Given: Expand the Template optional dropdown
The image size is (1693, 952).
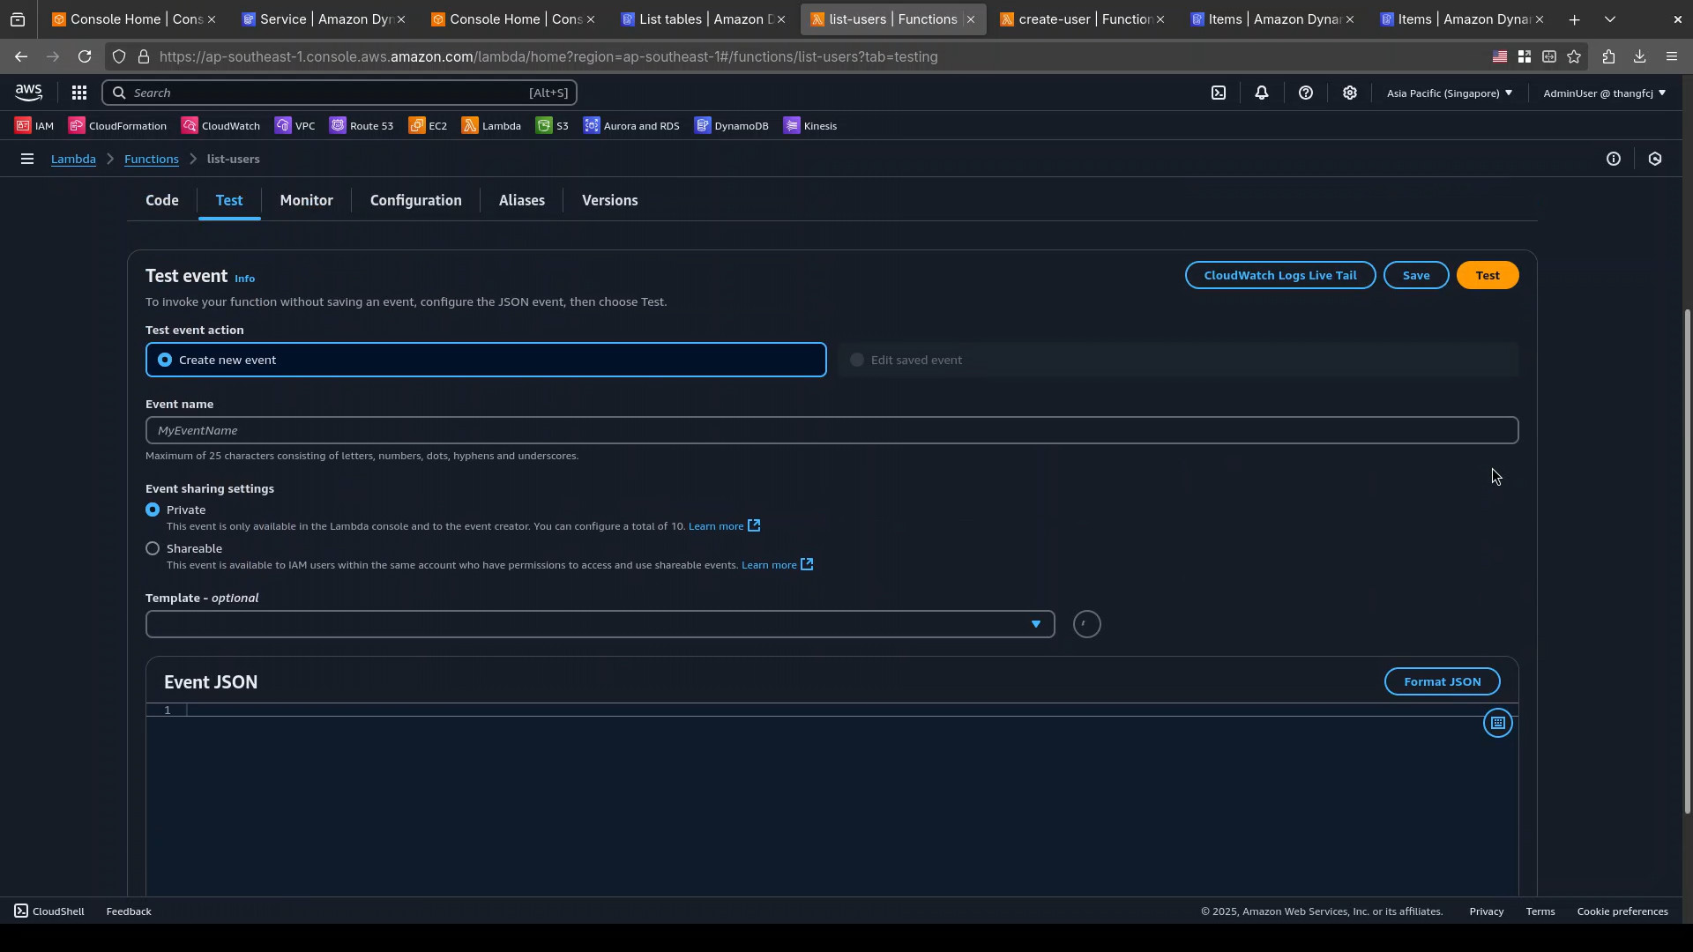Looking at the screenshot, I should click(600, 625).
